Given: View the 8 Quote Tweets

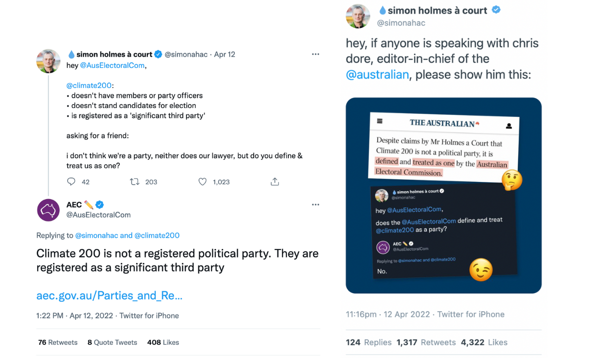Looking at the screenshot, I should pyautogui.click(x=112, y=342).
